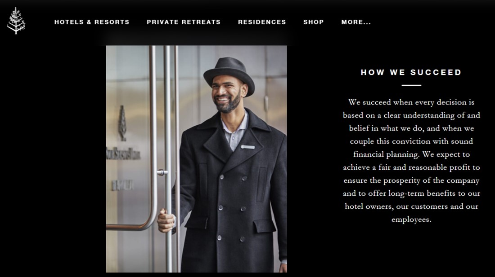Click the tree emblem on the glass door
The height and width of the screenshot is (277, 495).
click(122, 123)
